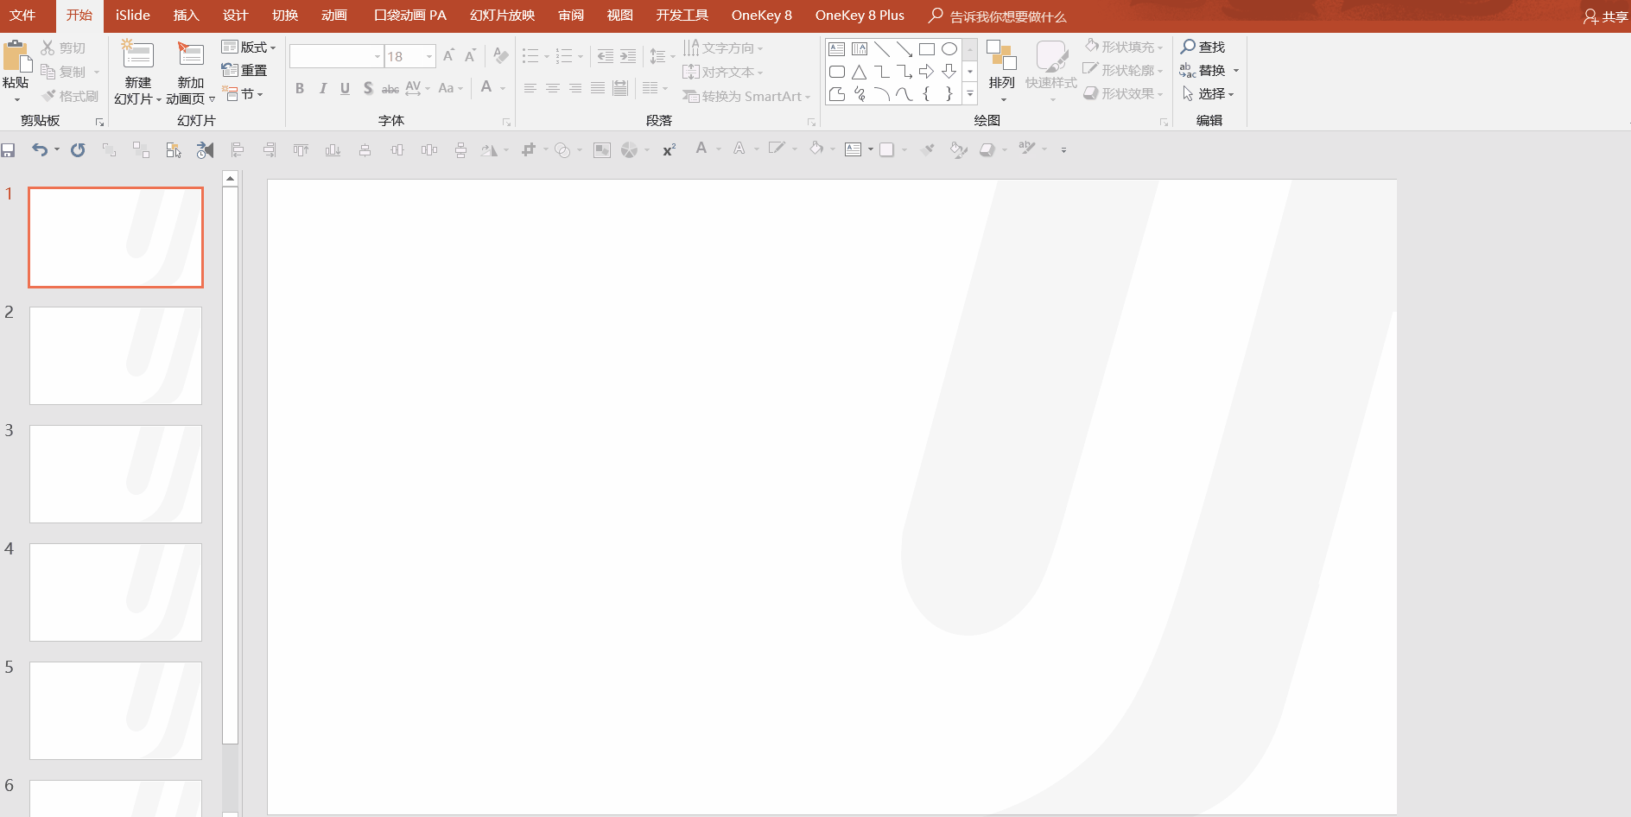Viewport: 1631px width, 817px height.
Task: Click the Redo/Repeat circular arrow icon
Action: (x=78, y=149)
